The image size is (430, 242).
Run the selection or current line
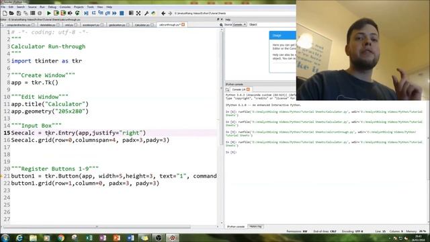(70, 13)
